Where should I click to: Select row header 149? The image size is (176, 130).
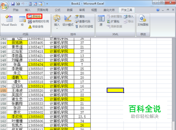pyautogui.click(x=3, y=64)
